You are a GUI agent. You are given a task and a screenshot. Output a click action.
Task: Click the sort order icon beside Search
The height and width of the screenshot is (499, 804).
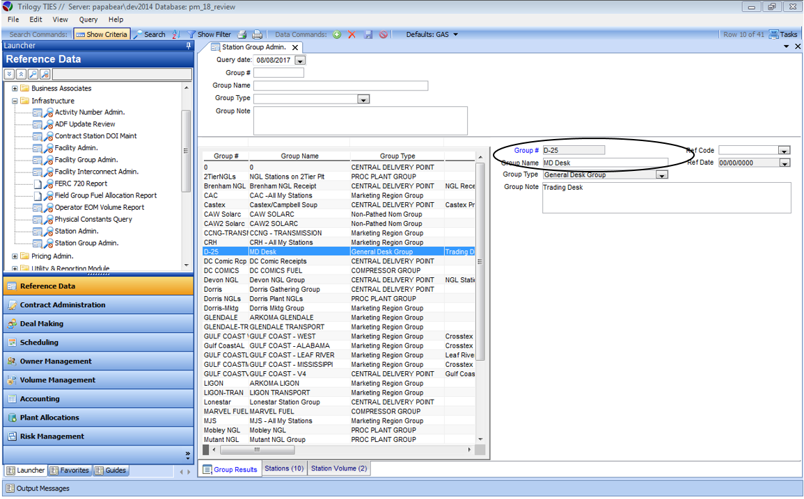175,35
